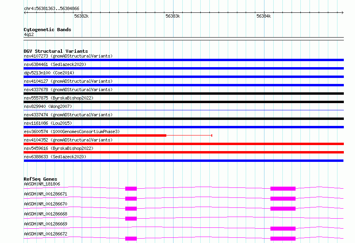
Task: Click the small left exon of NM_181806
Action: pyautogui.click(x=131, y=189)
